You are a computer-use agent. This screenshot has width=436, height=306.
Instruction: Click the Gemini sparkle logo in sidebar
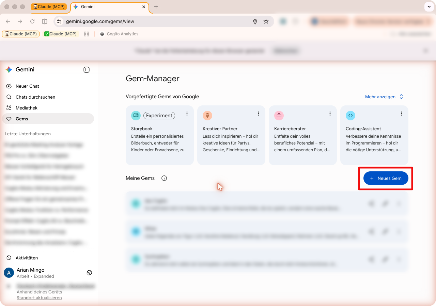coord(9,70)
